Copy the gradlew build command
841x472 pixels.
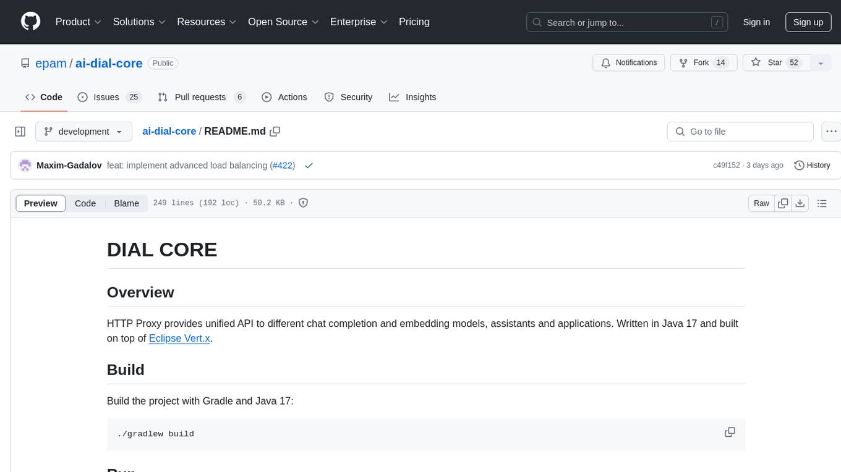click(730, 432)
